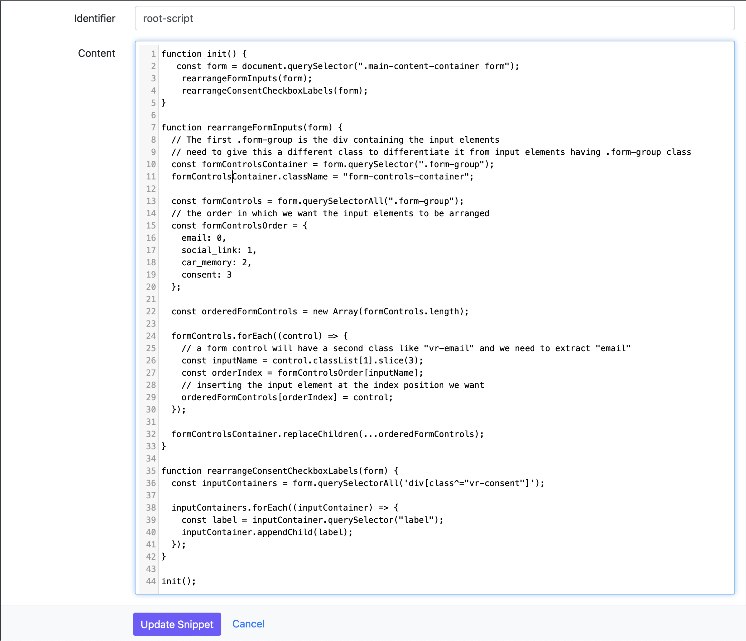
Task: Click the Content field label
Action: click(x=96, y=53)
